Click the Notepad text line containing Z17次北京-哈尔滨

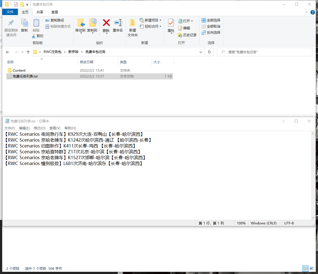click(x=73, y=152)
